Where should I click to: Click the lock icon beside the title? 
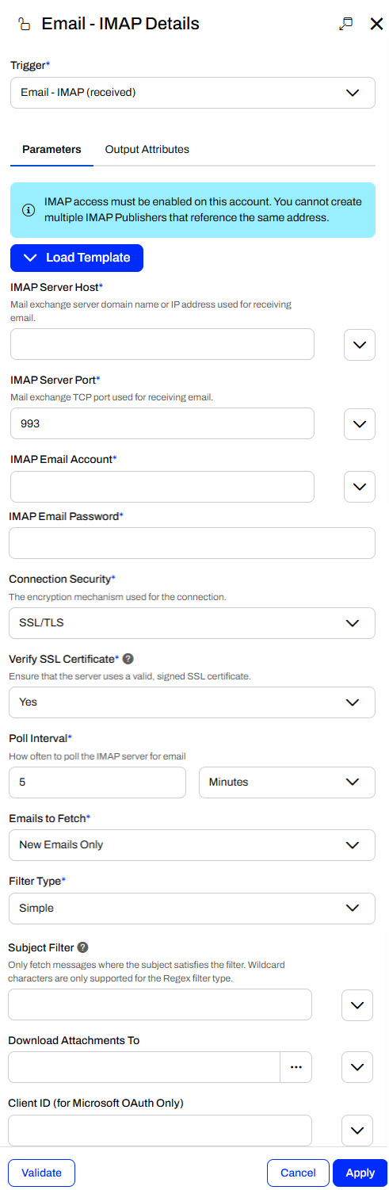pyautogui.click(x=25, y=25)
